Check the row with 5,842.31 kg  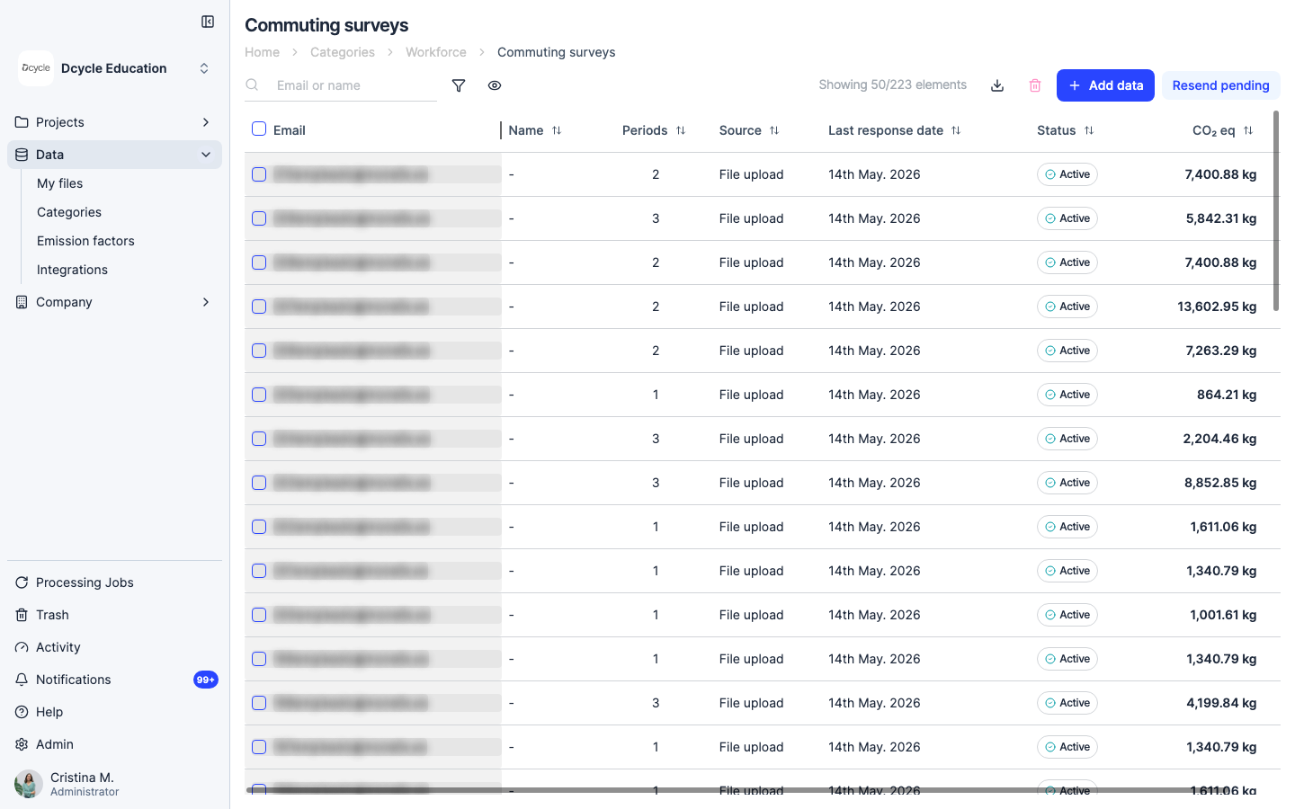(x=259, y=218)
